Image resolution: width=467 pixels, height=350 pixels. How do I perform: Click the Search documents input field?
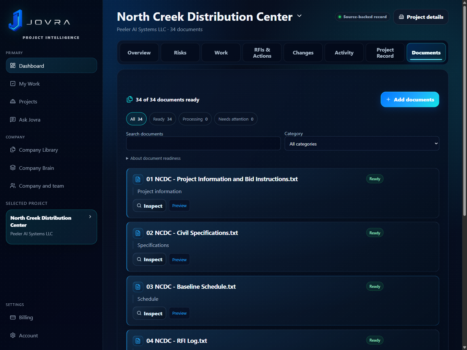pyautogui.click(x=203, y=144)
